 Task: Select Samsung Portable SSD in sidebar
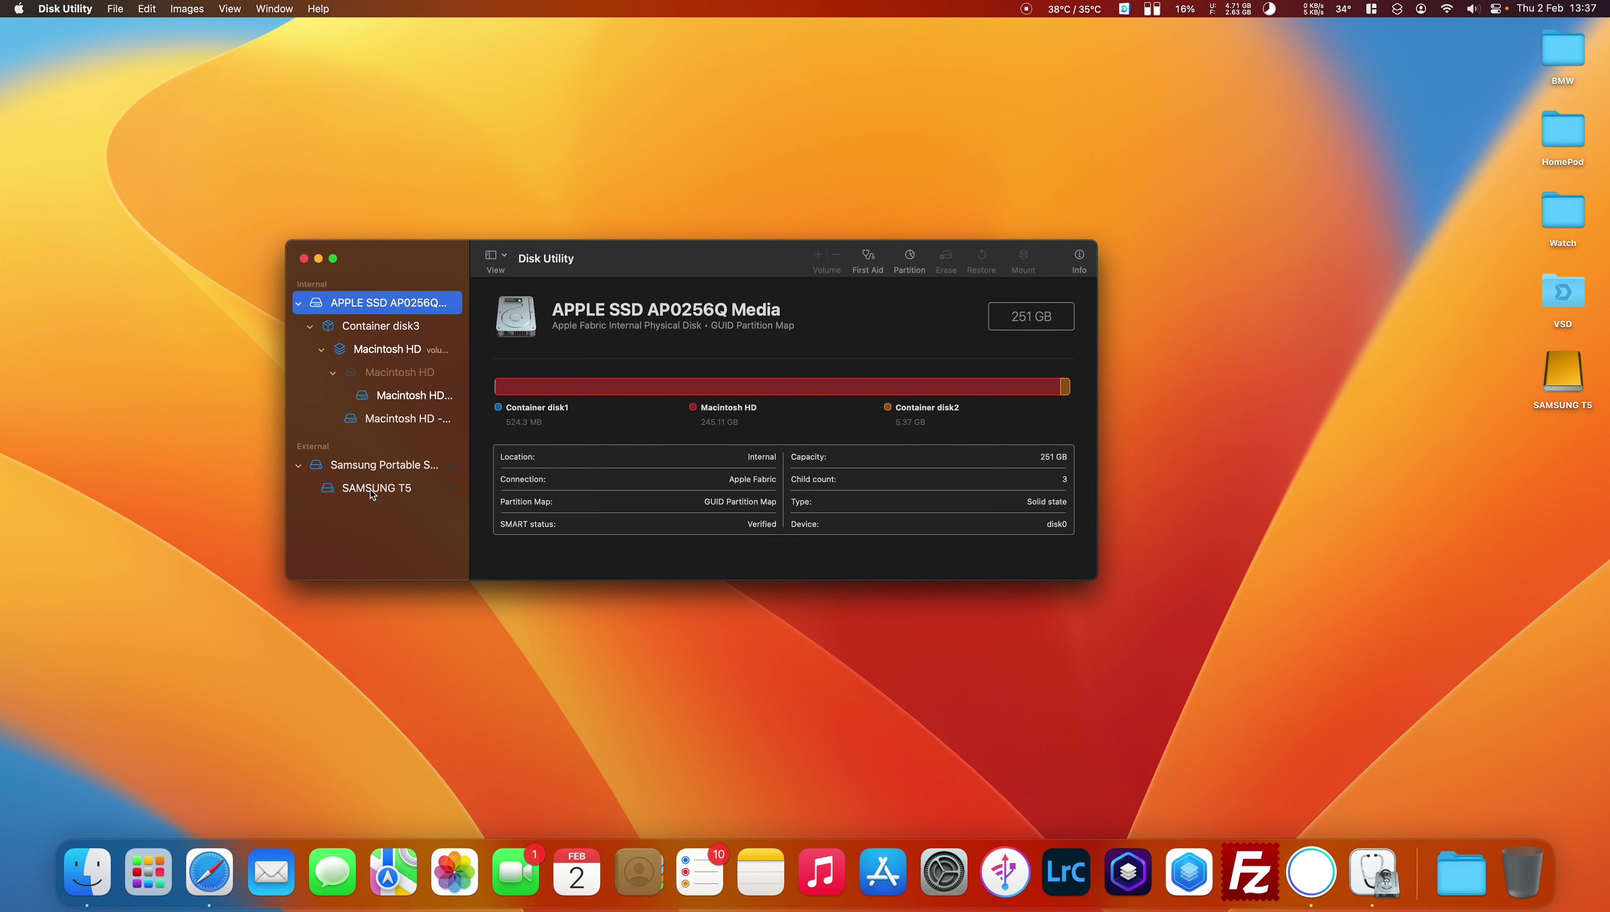(x=378, y=465)
